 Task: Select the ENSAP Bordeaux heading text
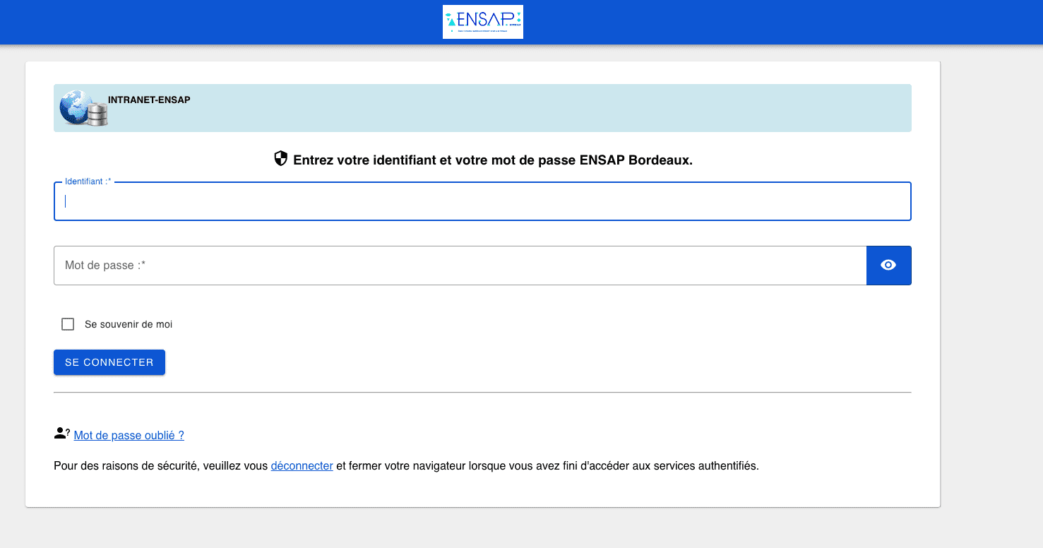491,160
